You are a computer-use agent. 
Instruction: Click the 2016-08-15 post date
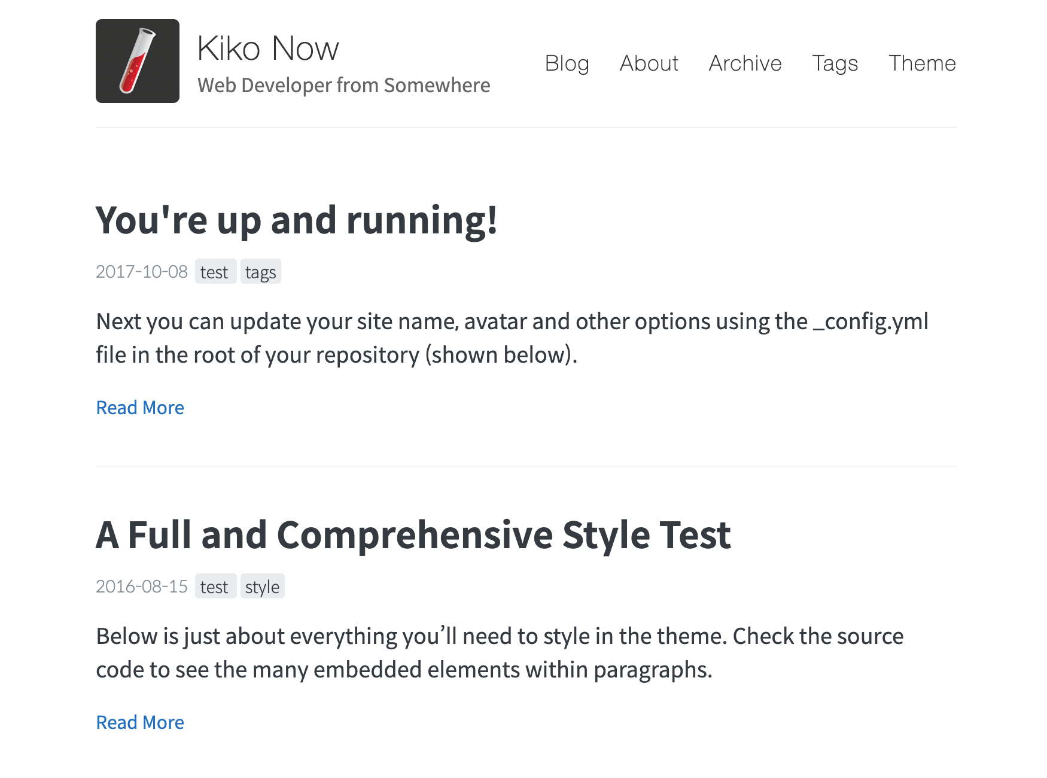(142, 586)
